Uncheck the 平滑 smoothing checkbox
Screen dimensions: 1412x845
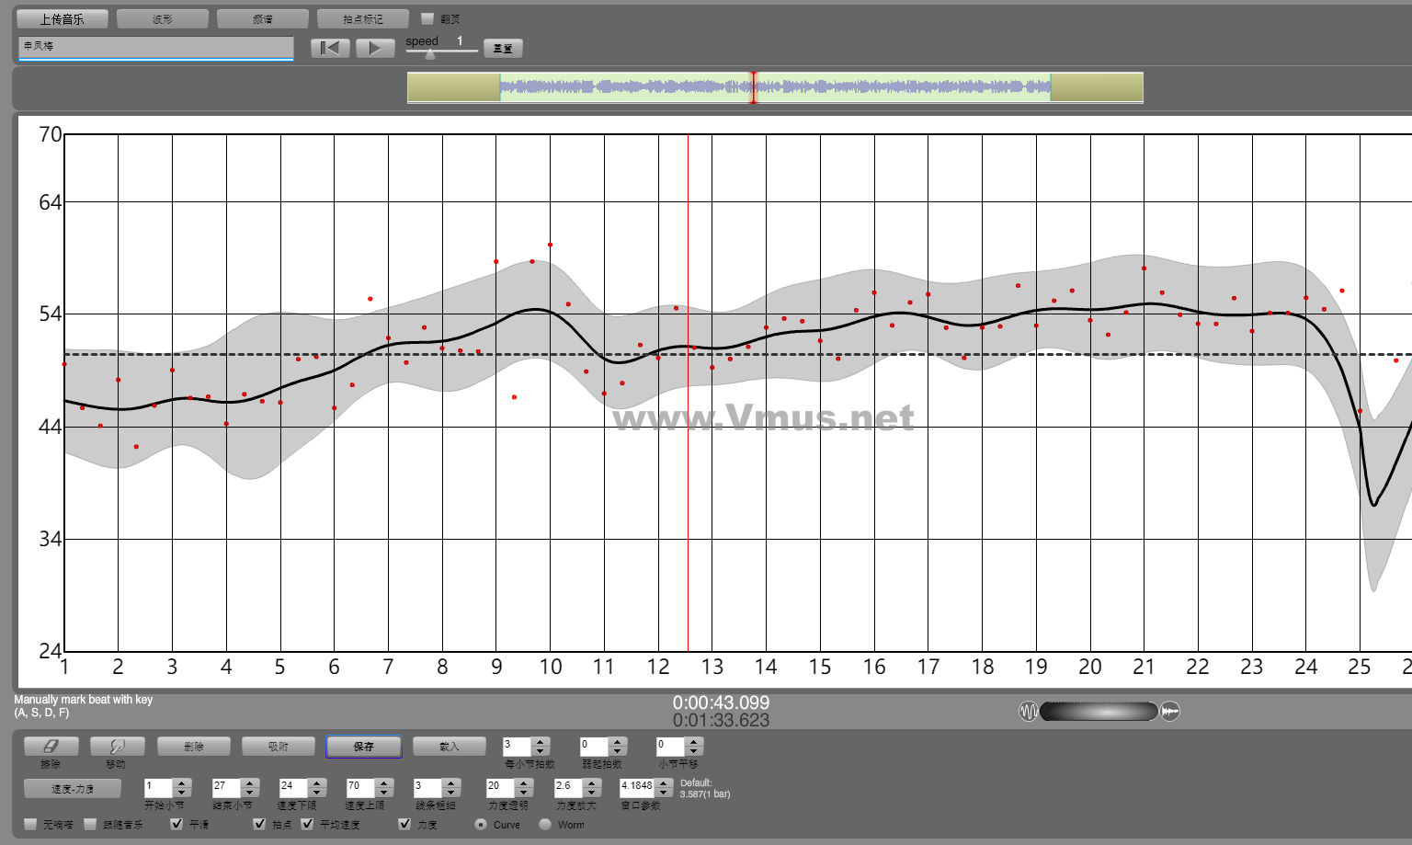[x=177, y=824]
